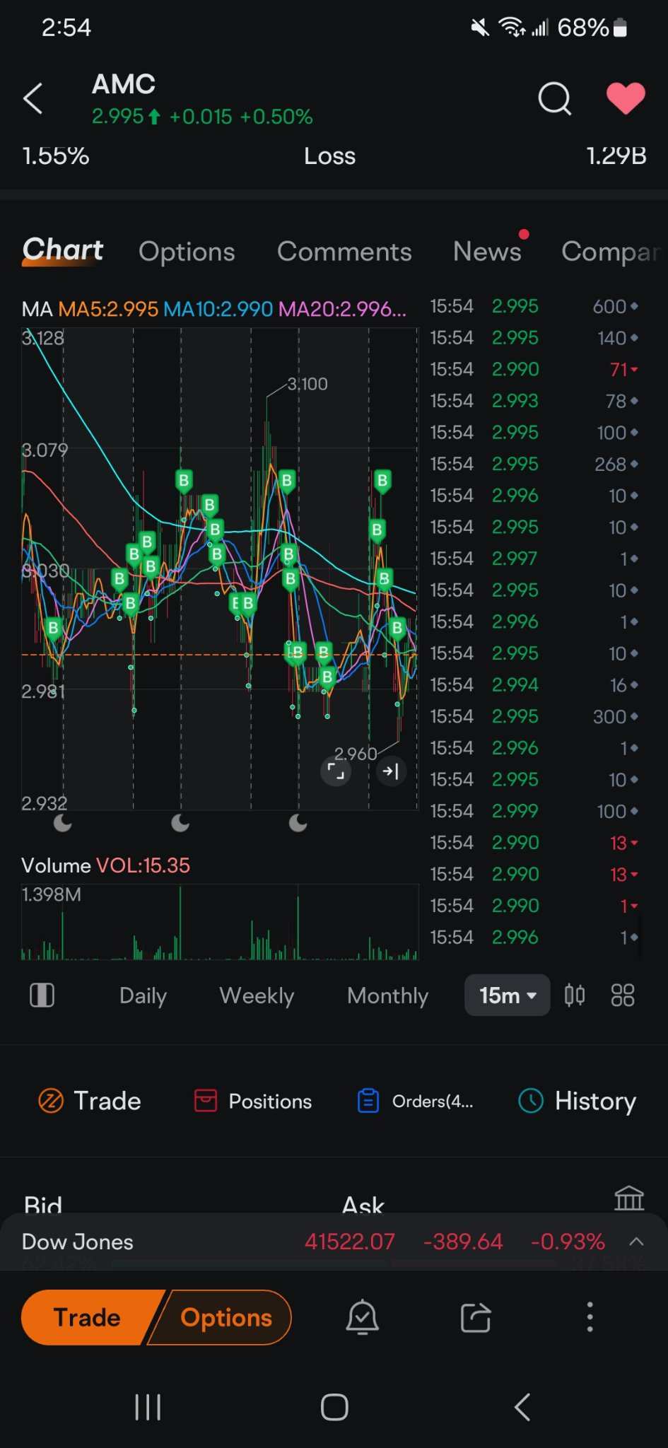Viewport: 668px width, 1448px height.
Task: Expand the Dow Jones index bar
Action: click(x=636, y=1242)
